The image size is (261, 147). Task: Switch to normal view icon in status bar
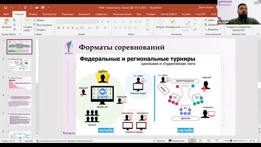(x=192, y=141)
